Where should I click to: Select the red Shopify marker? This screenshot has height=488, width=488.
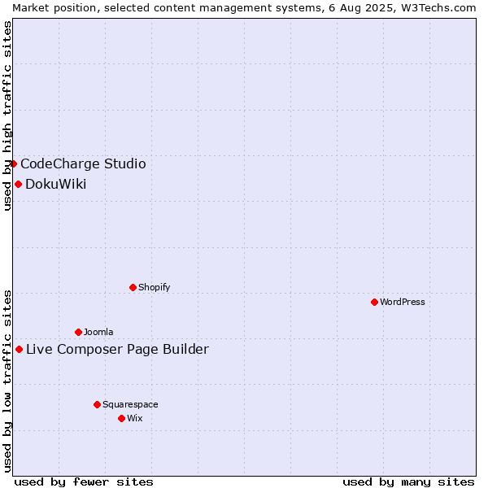[x=133, y=288]
